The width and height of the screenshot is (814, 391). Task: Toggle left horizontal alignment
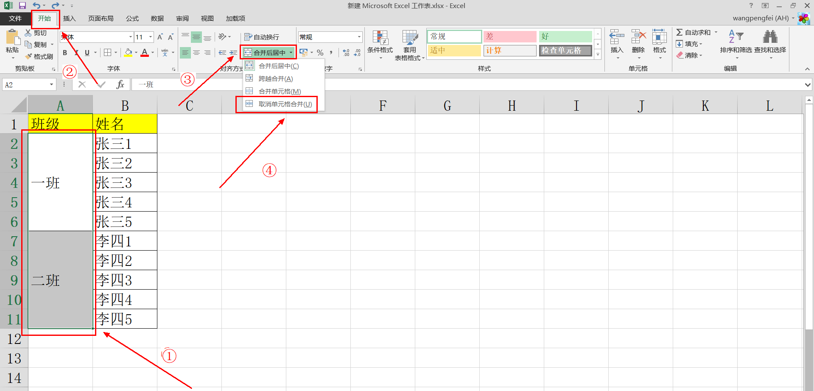click(x=185, y=53)
